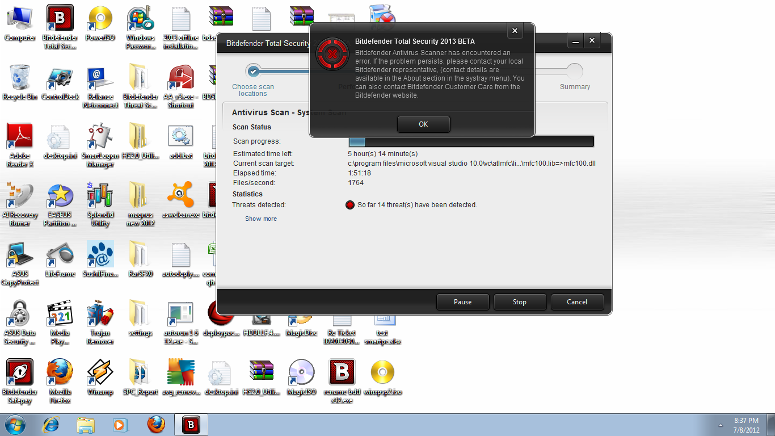Select the addi.bat file
The image size is (775, 436).
[180, 141]
